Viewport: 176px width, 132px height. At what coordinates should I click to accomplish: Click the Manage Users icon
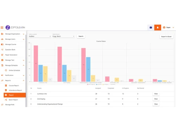[x=2, y=39]
